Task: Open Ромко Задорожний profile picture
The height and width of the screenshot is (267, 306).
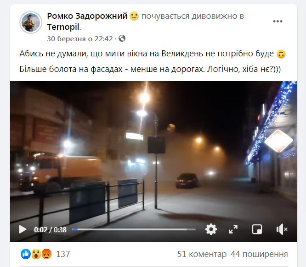Action: point(31,22)
